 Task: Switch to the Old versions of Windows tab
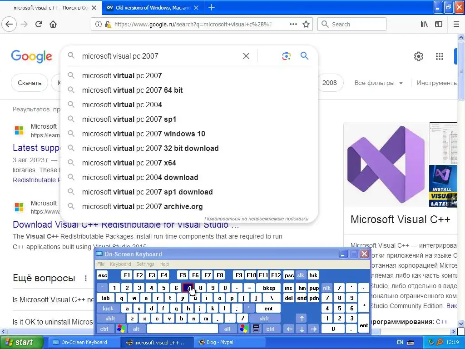click(153, 8)
